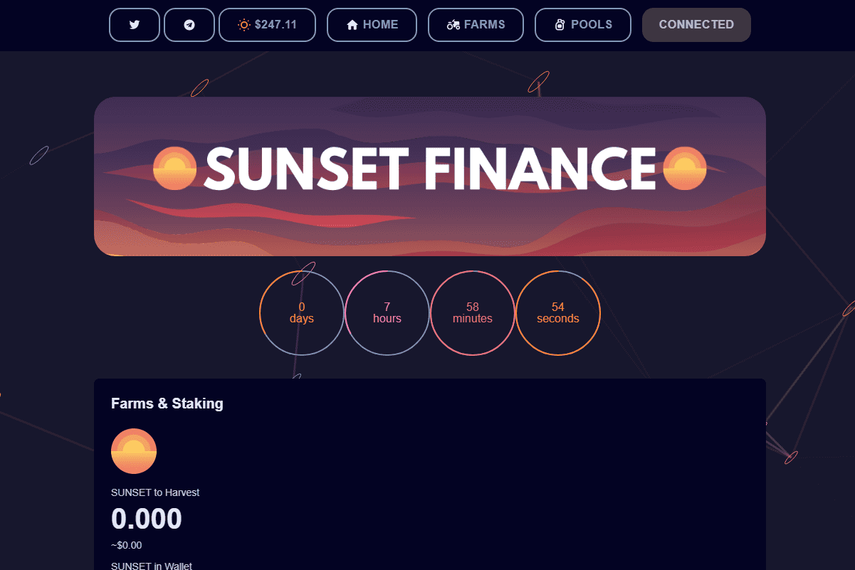Click the 58 minutes countdown circle
Screen dimensions: 855x570
472,312
